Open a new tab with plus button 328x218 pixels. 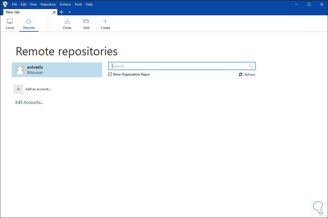pos(61,12)
